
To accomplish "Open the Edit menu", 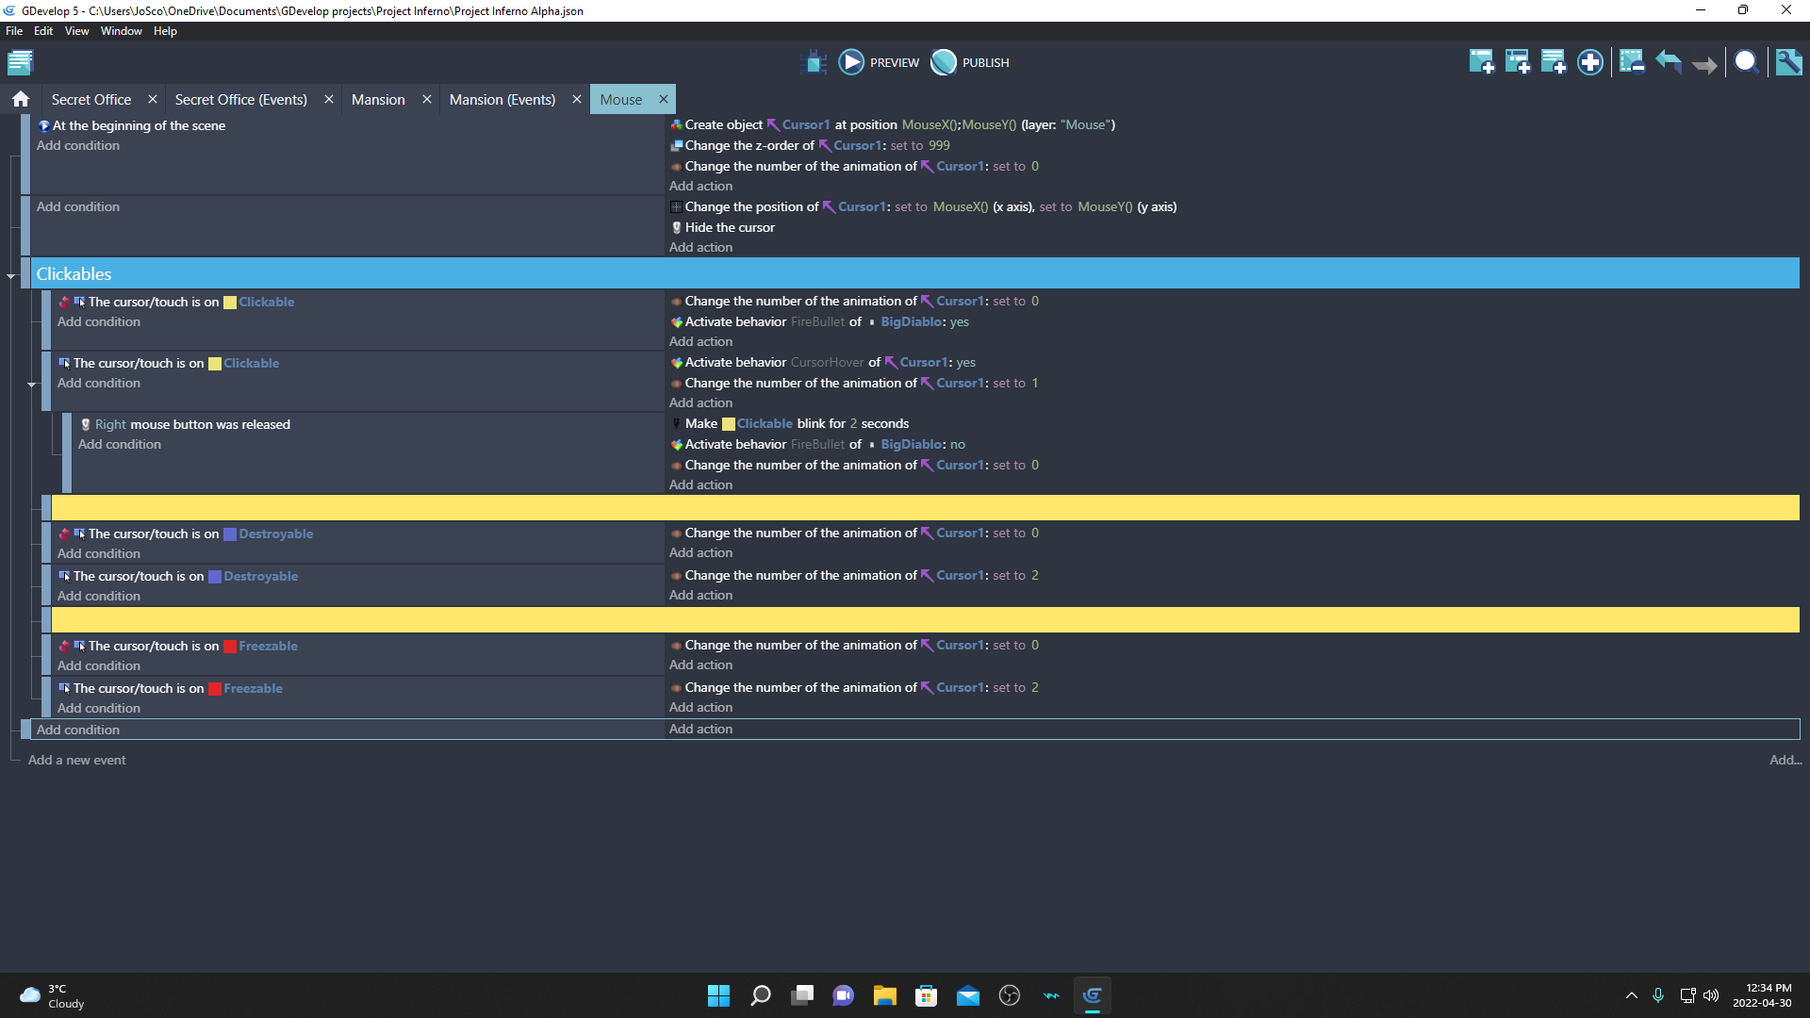I will (x=43, y=31).
